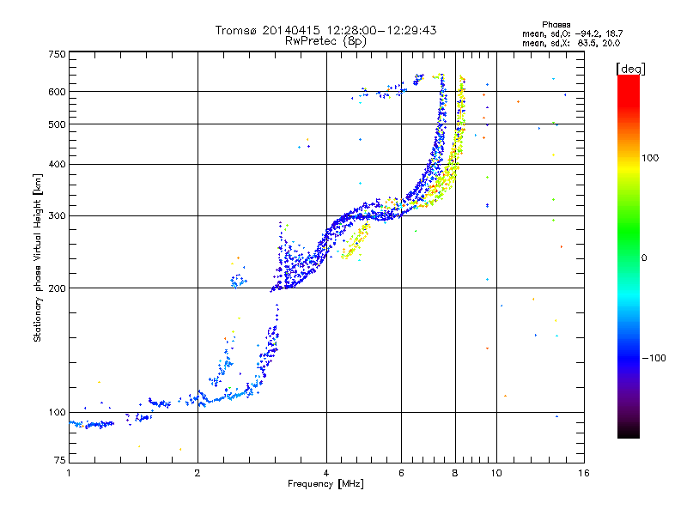Click the 'Frequency [MHz]' axis label
This screenshot has height=515, width=687.
[x=325, y=484]
